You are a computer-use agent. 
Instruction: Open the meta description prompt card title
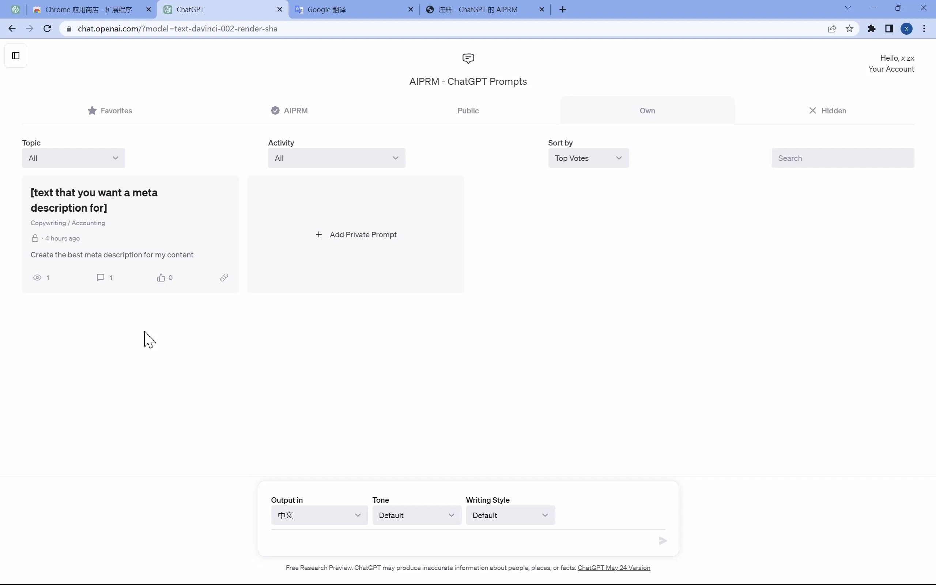[x=94, y=200]
